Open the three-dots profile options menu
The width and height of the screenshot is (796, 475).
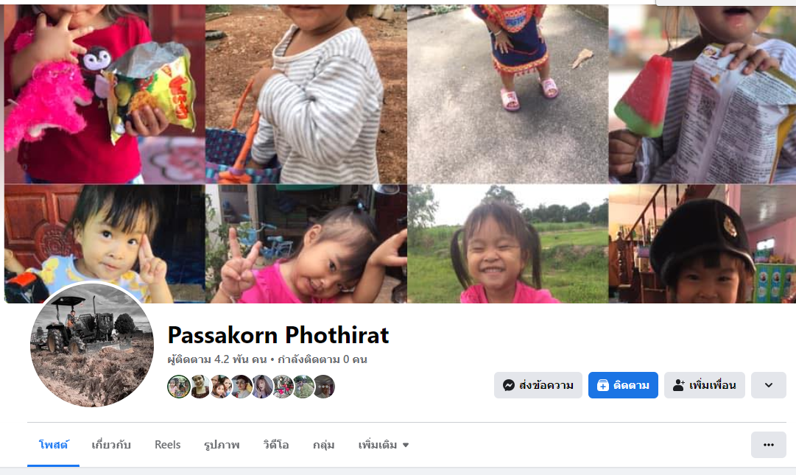pos(769,445)
